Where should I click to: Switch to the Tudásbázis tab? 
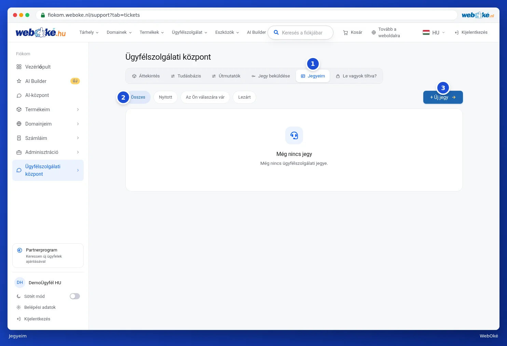pyautogui.click(x=186, y=76)
